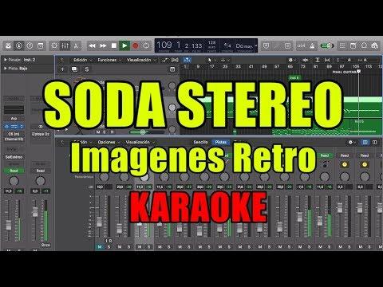
Task: Expand the Pista Bajo inspector triangle
Action: pos(6,69)
